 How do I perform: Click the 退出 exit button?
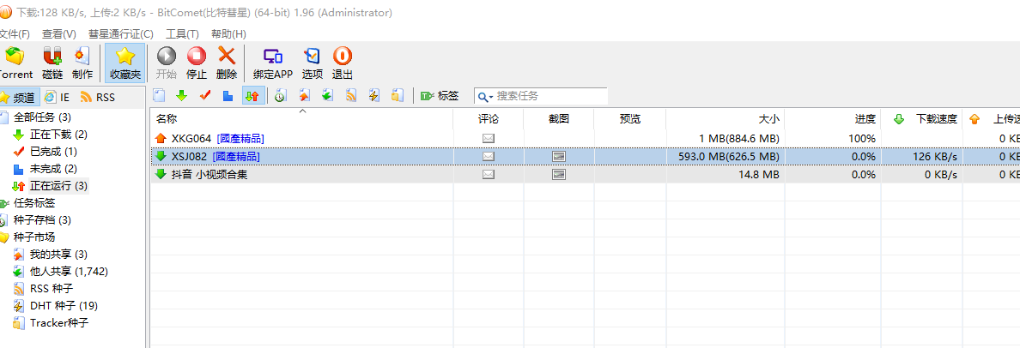343,63
